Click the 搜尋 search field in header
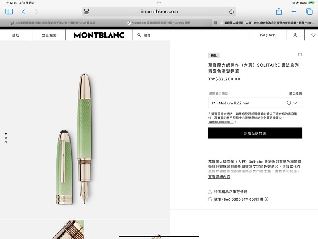318x239 pixels. [x=144, y=35]
